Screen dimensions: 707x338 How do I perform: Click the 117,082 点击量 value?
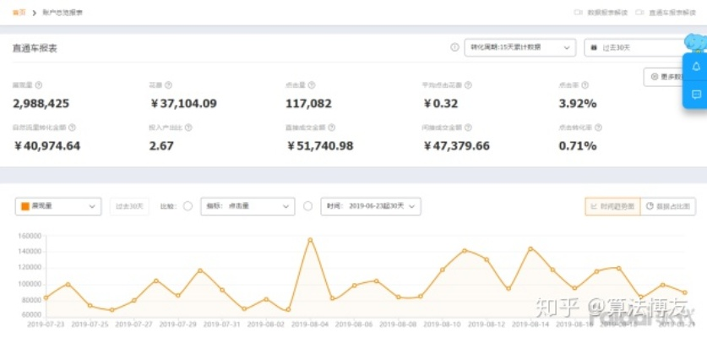pyautogui.click(x=308, y=104)
